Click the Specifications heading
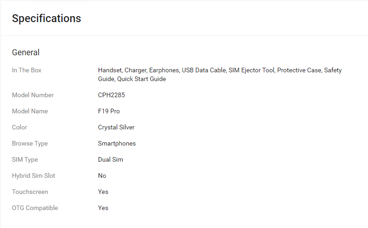 coord(47,18)
